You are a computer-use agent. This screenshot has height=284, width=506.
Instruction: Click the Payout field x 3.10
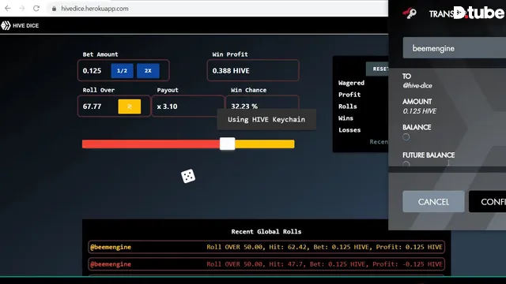point(188,106)
